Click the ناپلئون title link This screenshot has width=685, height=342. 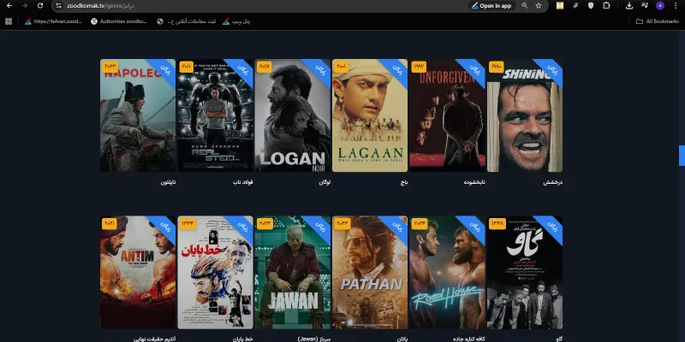click(x=168, y=183)
